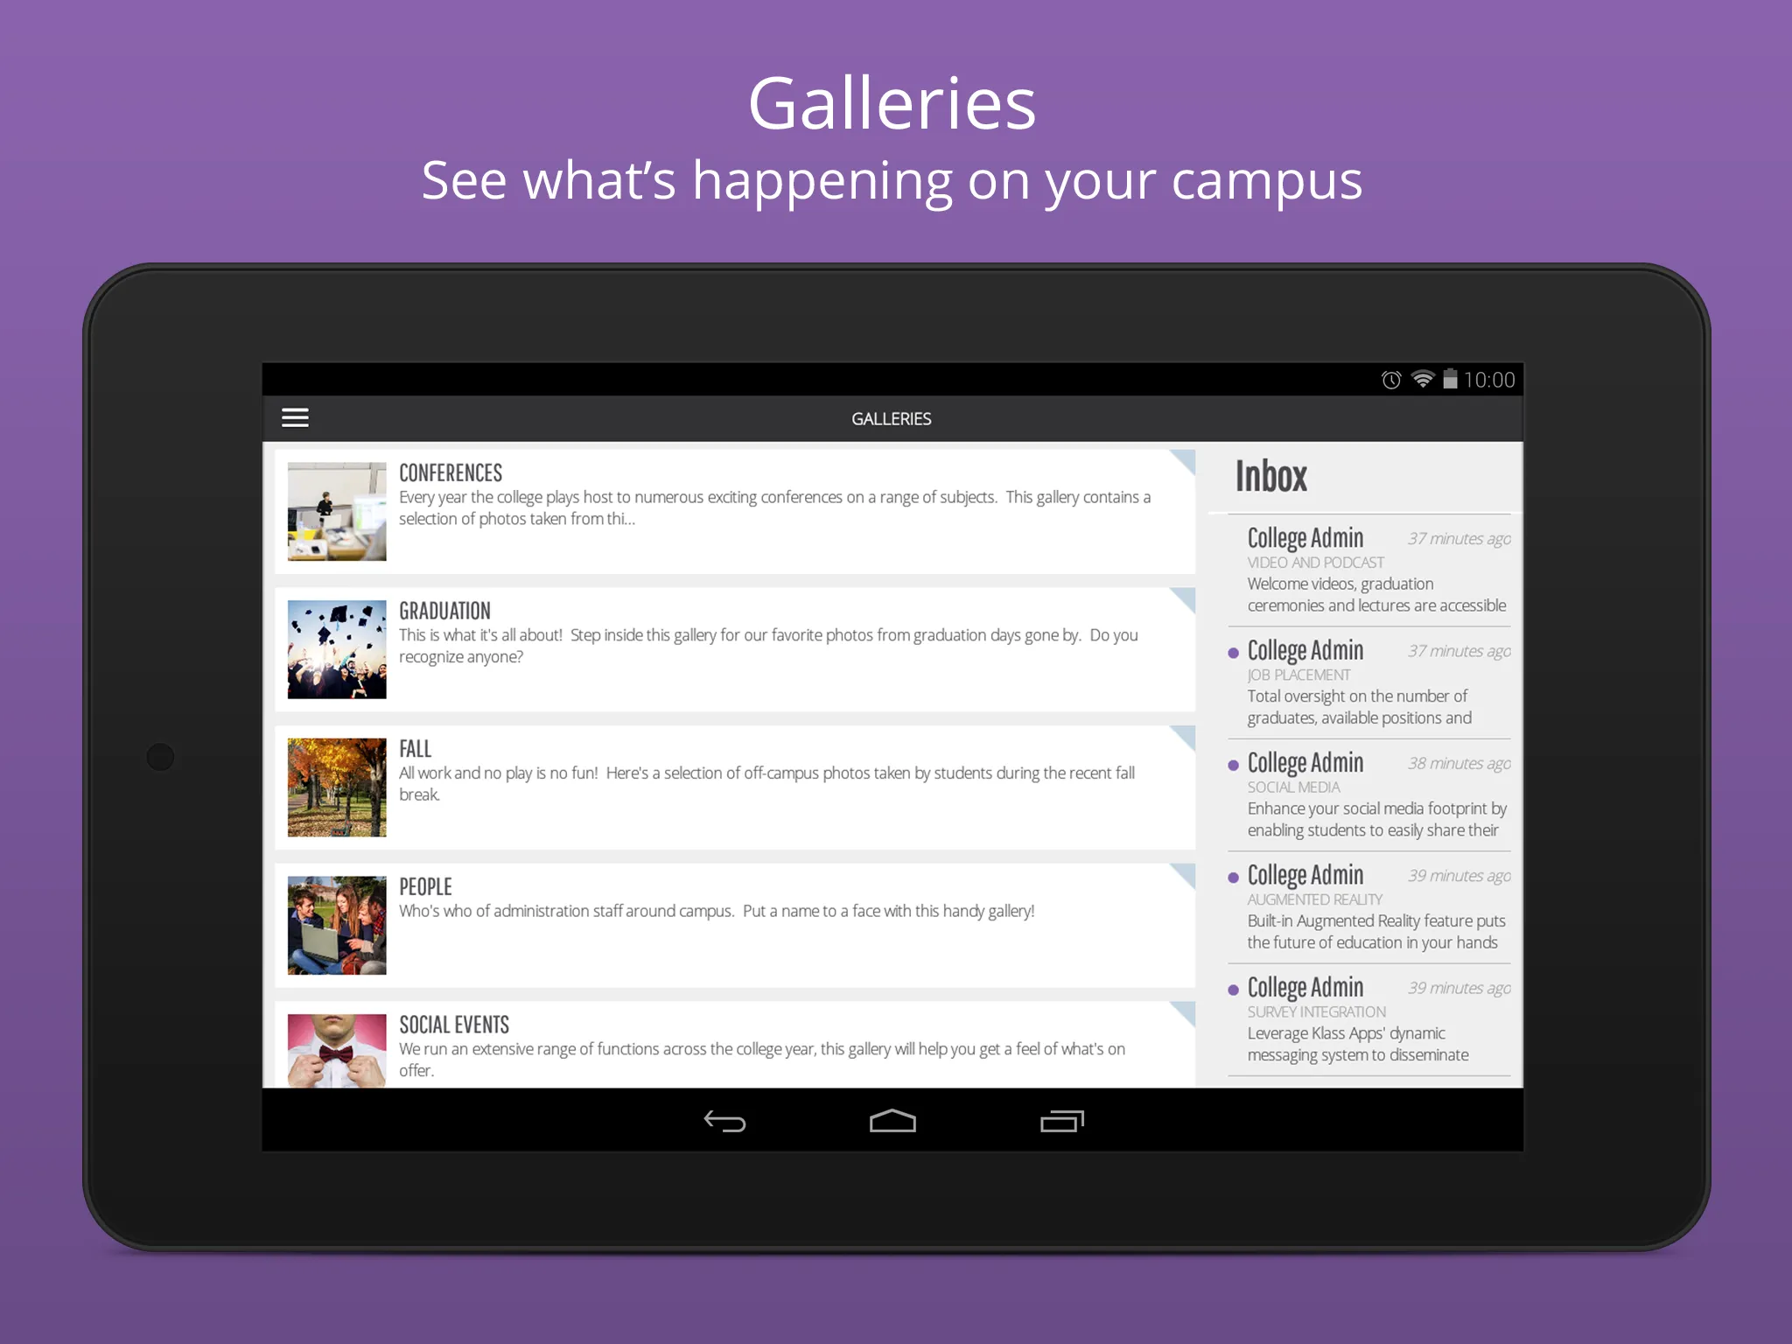Screen dimensions: 1792x1344
Task: Open the hamburger menu icon
Action: click(x=295, y=416)
